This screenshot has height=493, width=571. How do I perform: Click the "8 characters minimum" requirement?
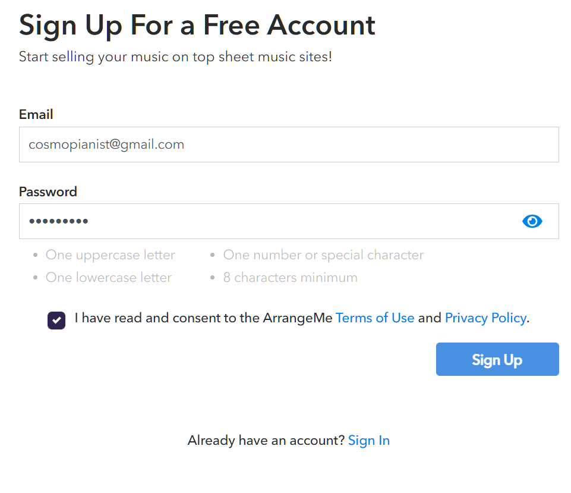pos(291,278)
